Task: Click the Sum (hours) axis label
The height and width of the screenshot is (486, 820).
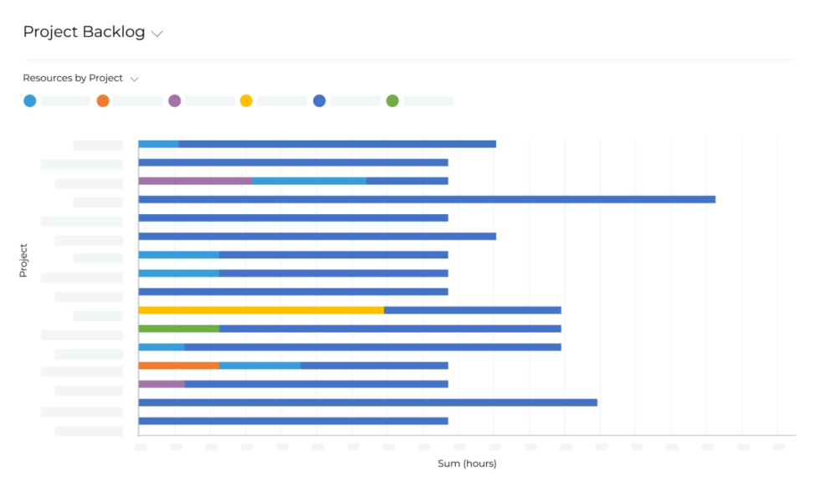Action: point(467,463)
